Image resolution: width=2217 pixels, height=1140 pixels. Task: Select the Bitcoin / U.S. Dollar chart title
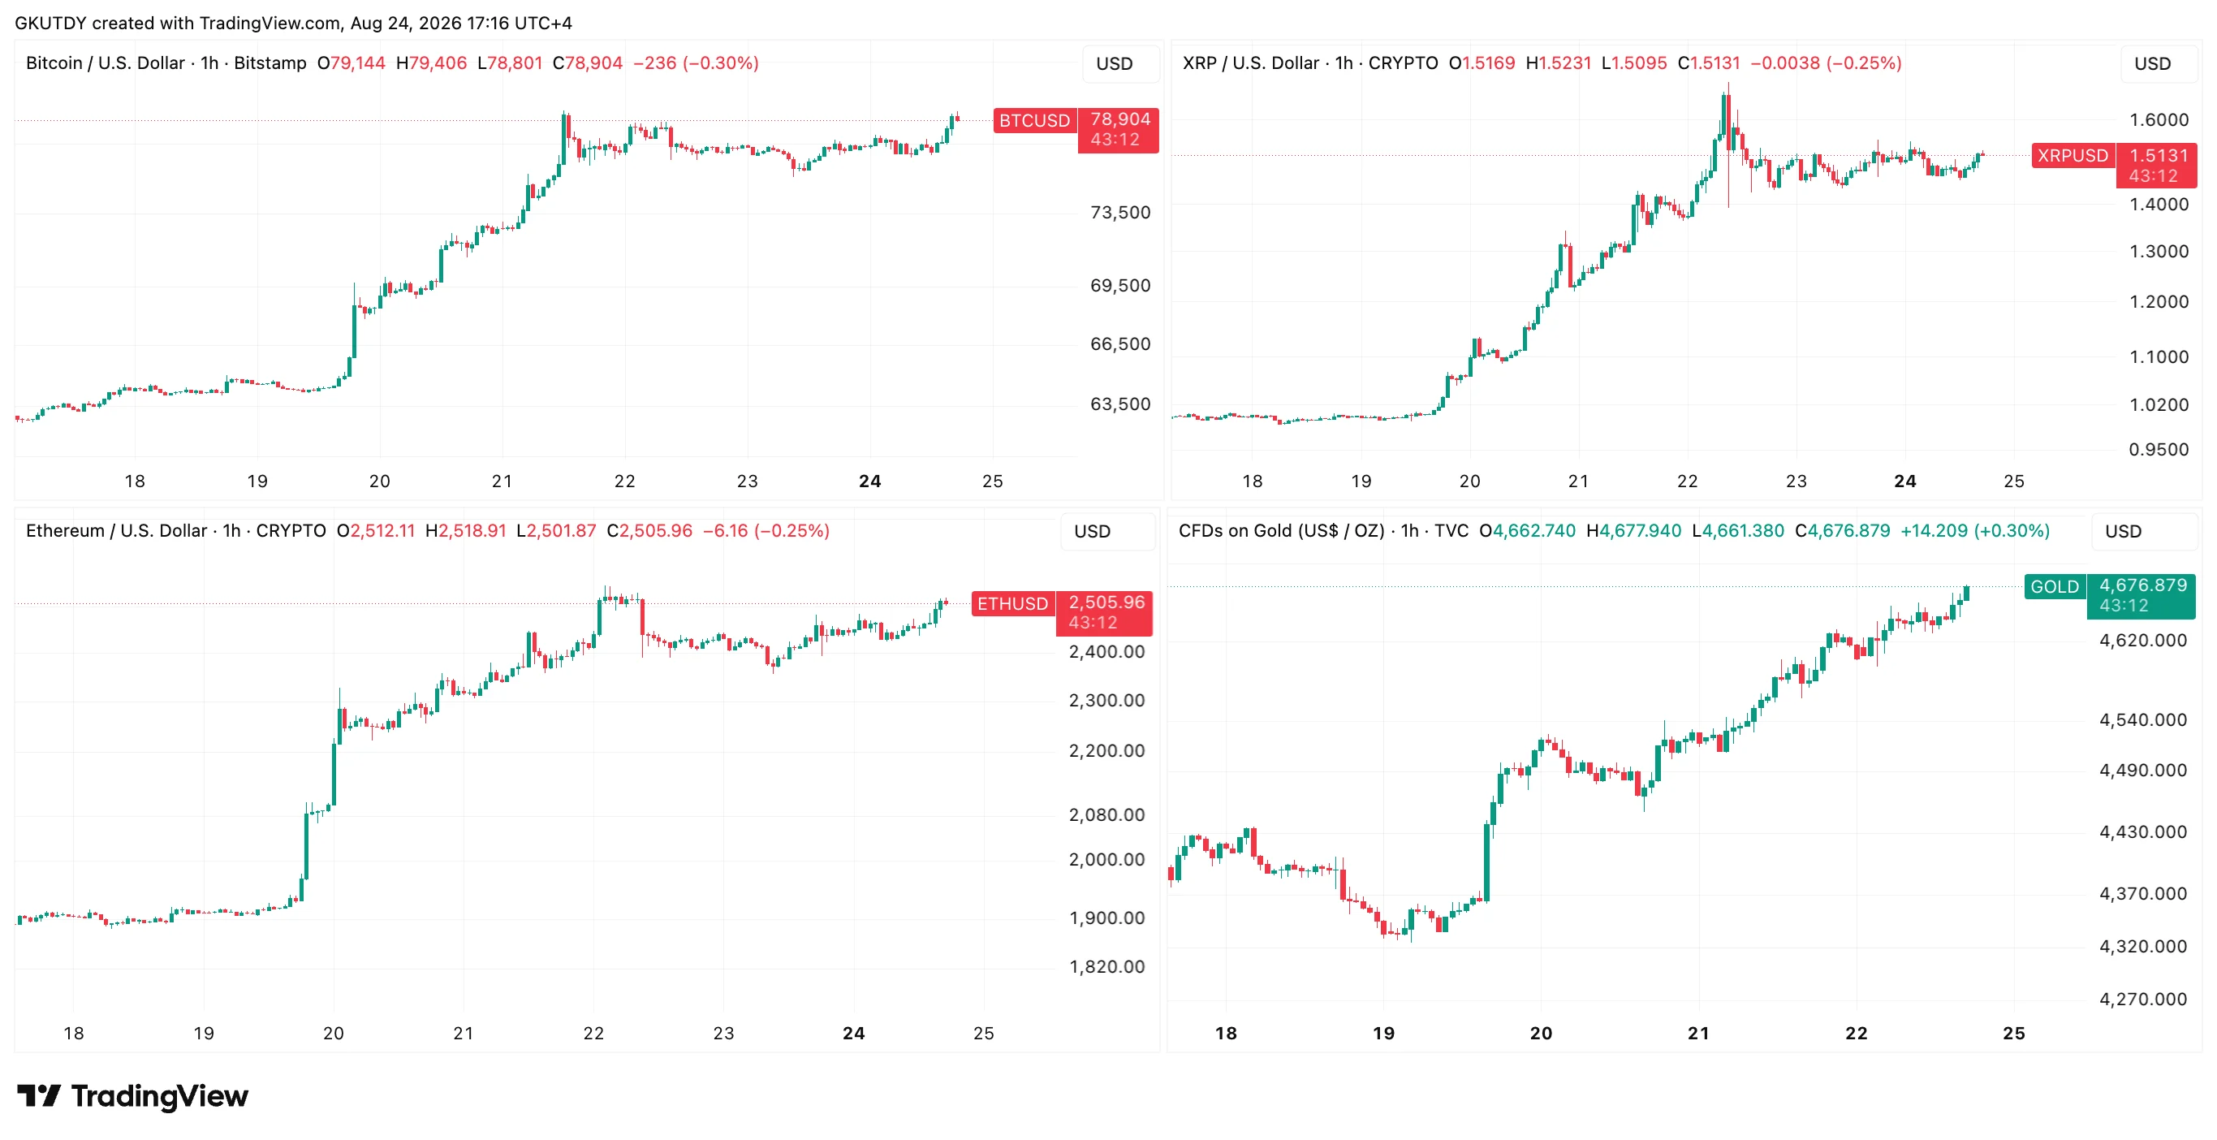coord(105,63)
